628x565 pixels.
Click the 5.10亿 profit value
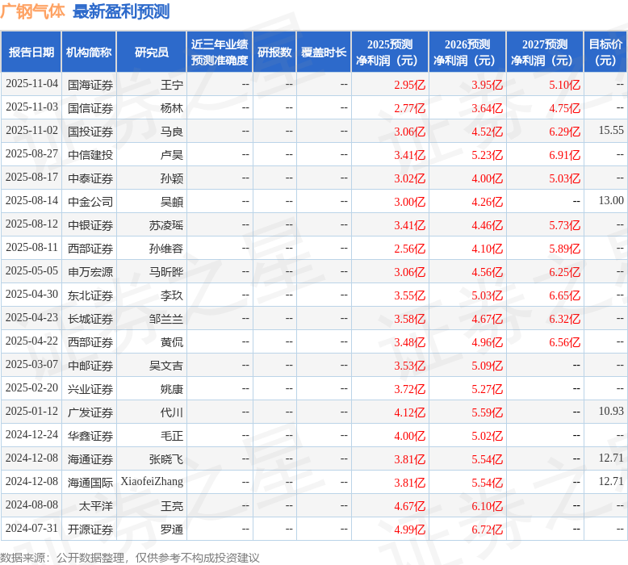(x=565, y=85)
